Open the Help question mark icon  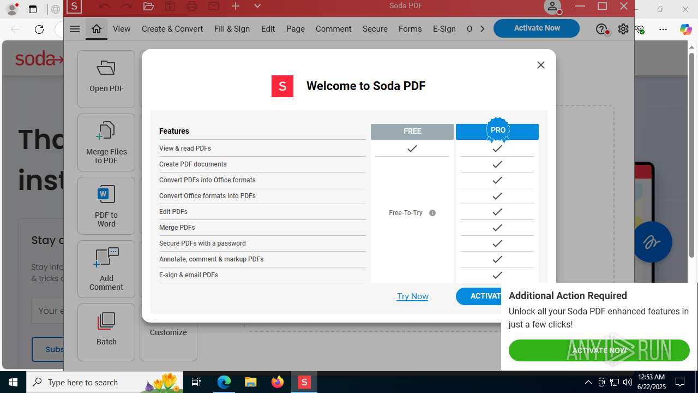[x=601, y=29]
